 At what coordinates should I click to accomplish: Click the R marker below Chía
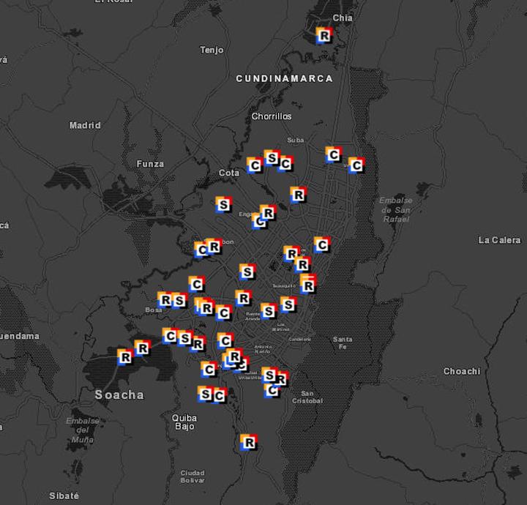pyautogui.click(x=324, y=35)
